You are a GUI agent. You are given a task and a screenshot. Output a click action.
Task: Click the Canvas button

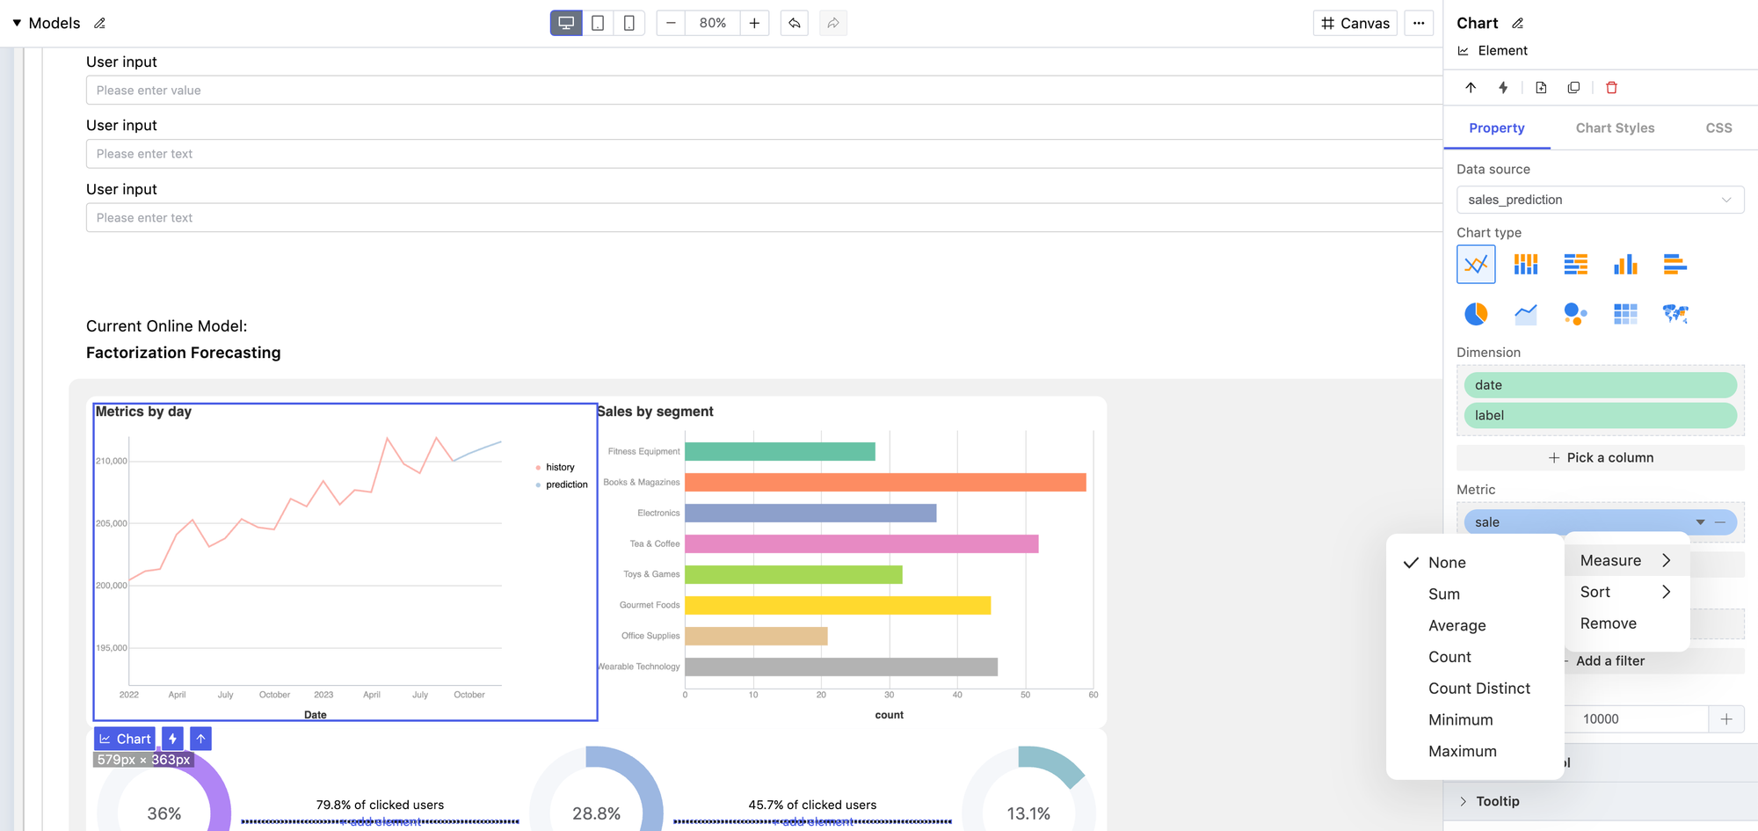tap(1355, 24)
